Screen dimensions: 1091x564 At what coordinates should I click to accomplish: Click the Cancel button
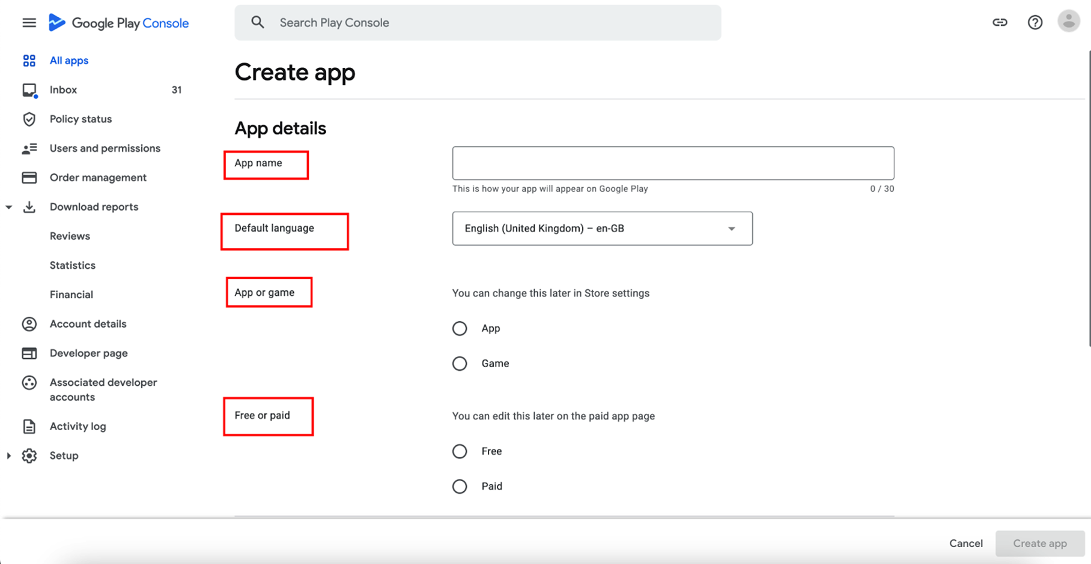point(965,543)
